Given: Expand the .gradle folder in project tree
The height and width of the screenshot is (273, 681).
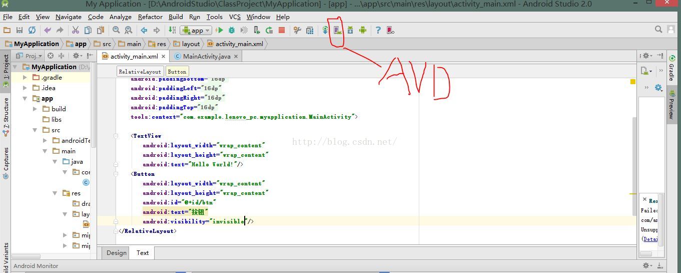Looking at the screenshot, I should pos(25,78).
